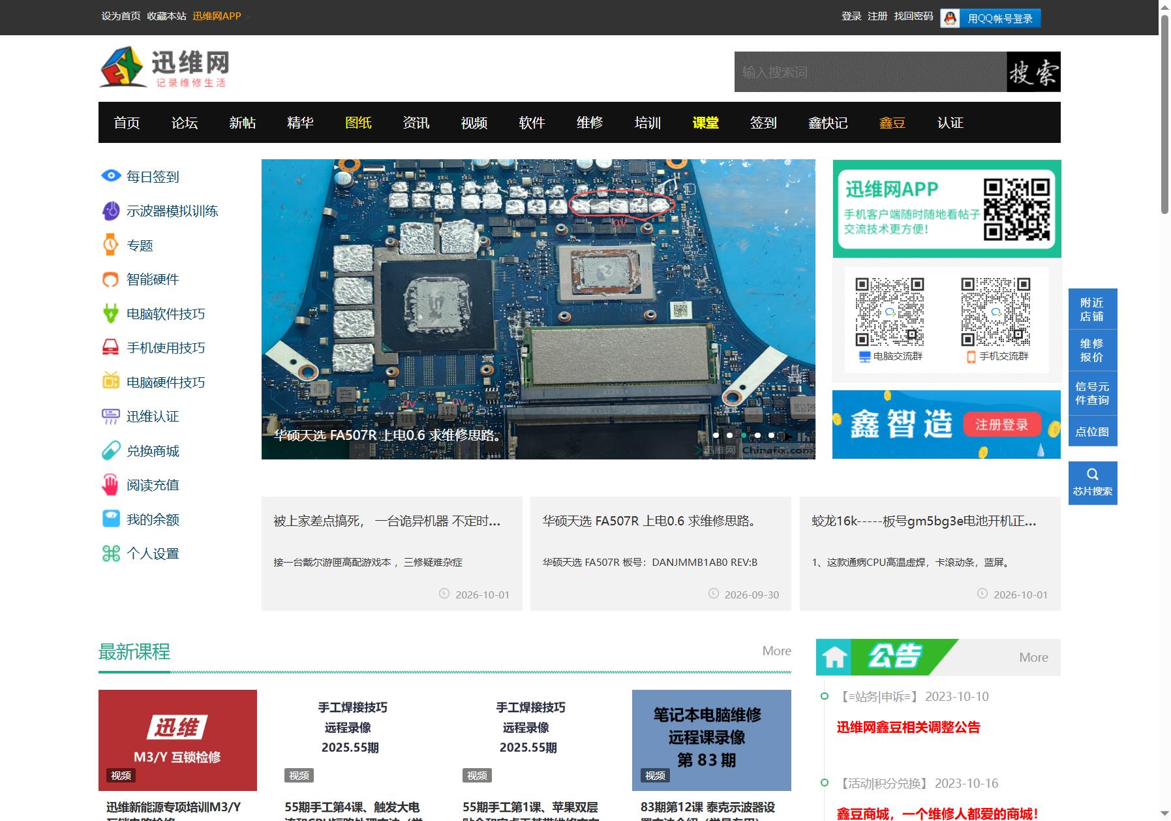This screenshot has height=821, width=1171.
Task: Open More link beside 最新课程
Action: (x=776, y=651)
